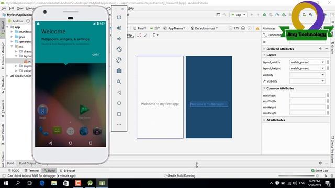Click the Infer Constraints magic wand icon
Screen dimensions: 335x188
[x=146, y=35]
